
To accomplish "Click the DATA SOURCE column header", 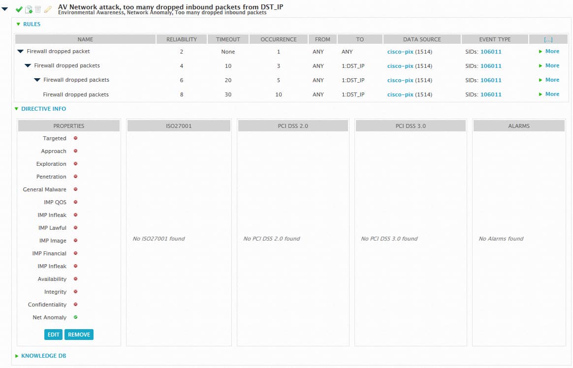I will click(x=422, y=39).
